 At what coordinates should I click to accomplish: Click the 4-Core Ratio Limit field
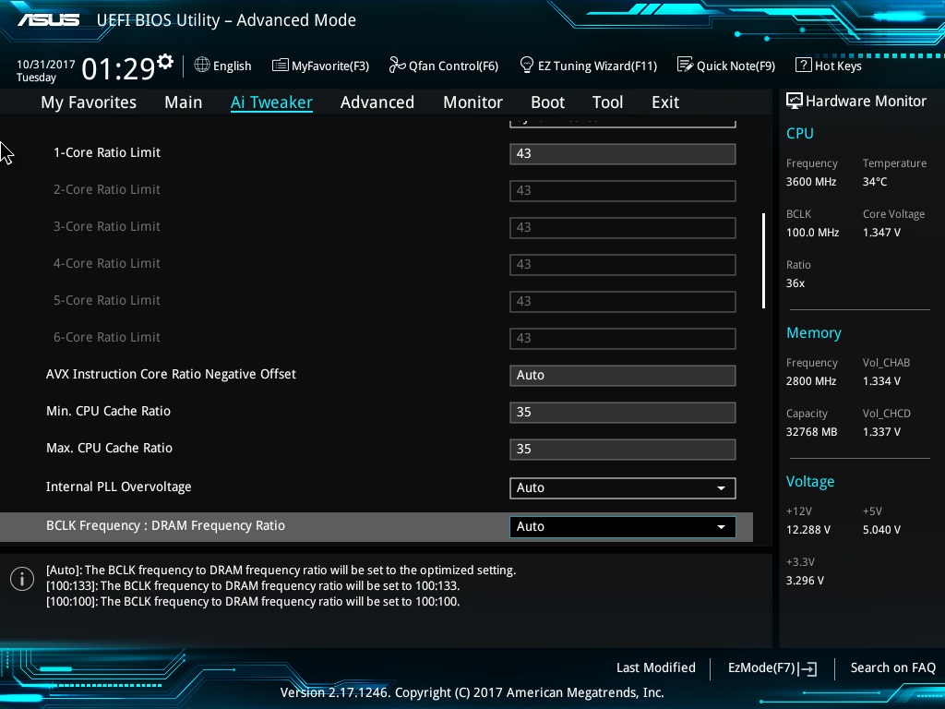(623, 264)
